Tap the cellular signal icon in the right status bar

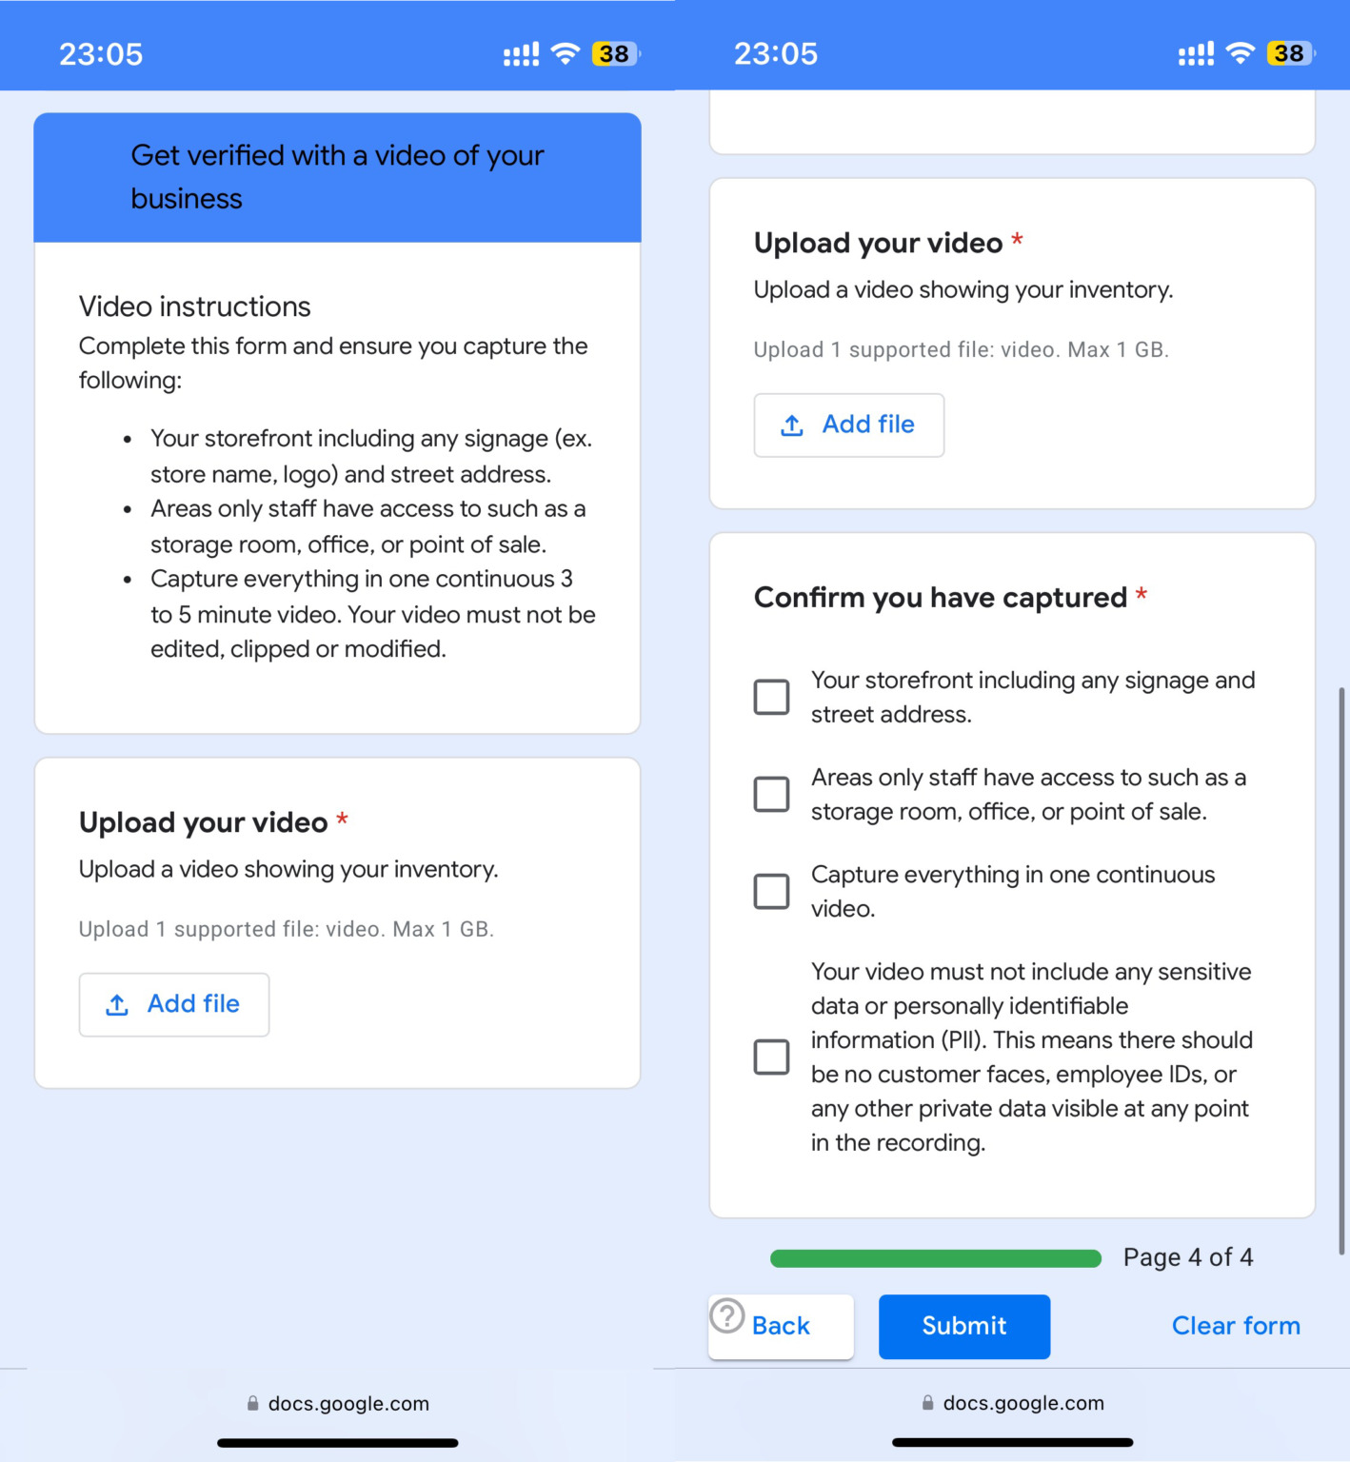[1196, 54]
